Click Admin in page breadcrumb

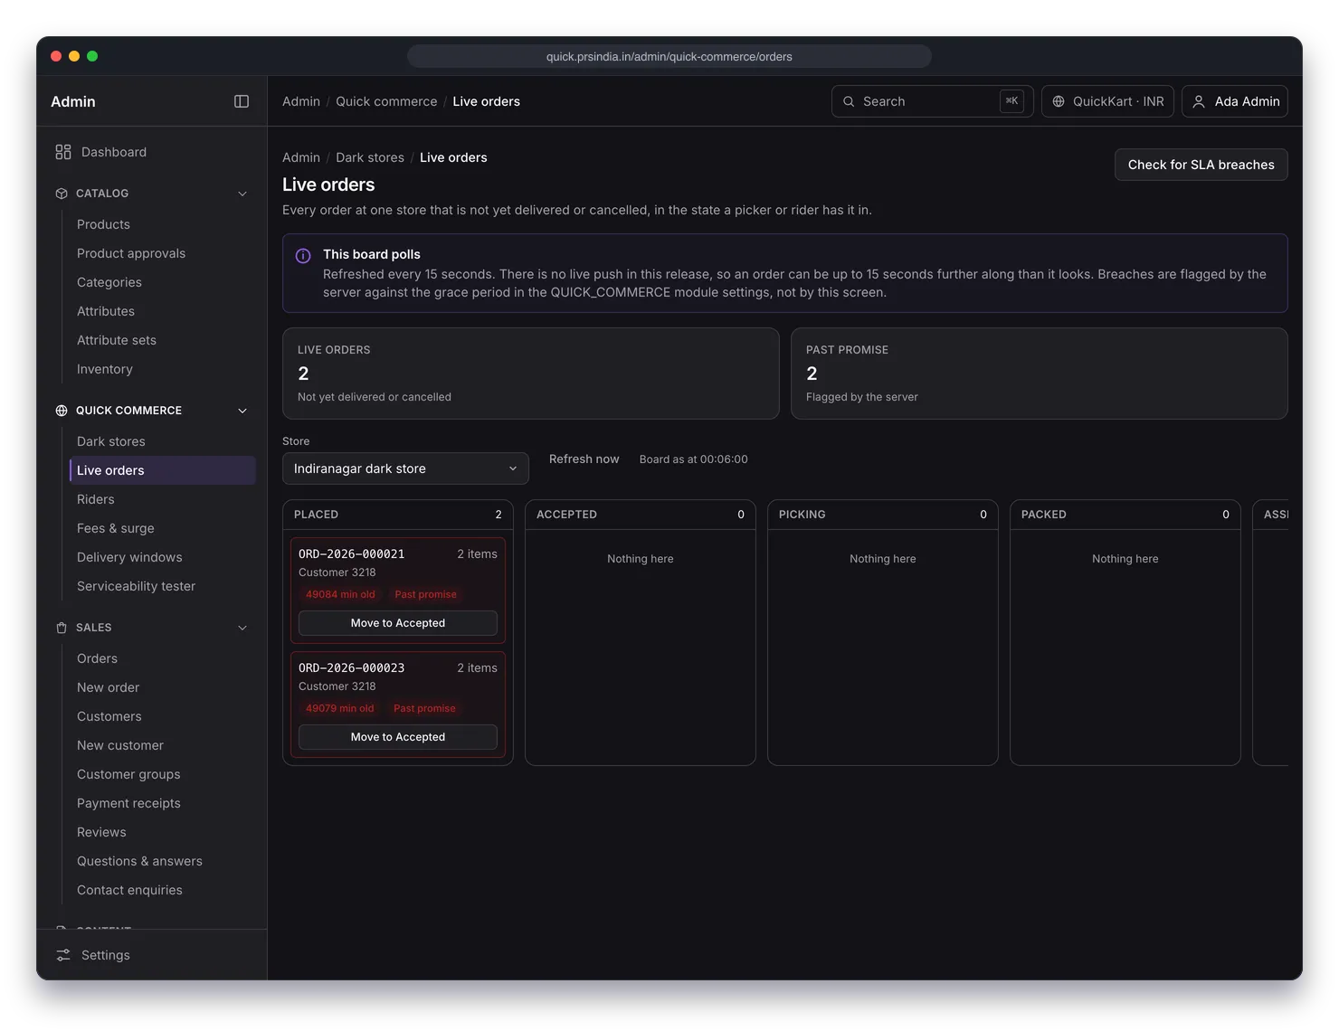301,157
